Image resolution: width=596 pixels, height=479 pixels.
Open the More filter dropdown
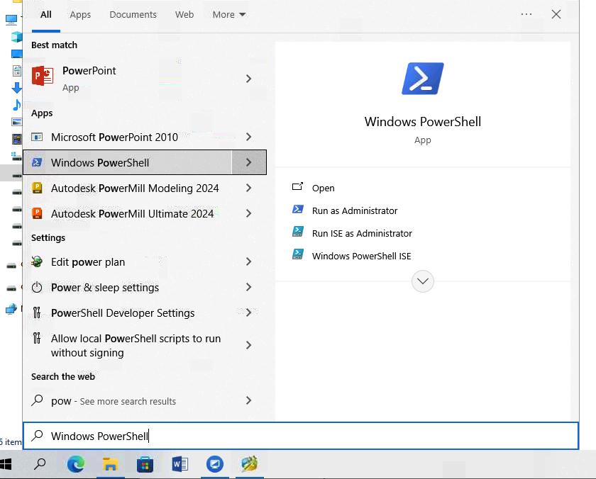tap(229, 14)
